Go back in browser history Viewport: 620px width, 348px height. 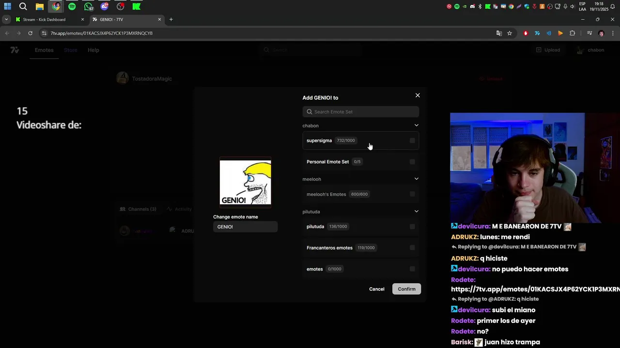(7, 33)
